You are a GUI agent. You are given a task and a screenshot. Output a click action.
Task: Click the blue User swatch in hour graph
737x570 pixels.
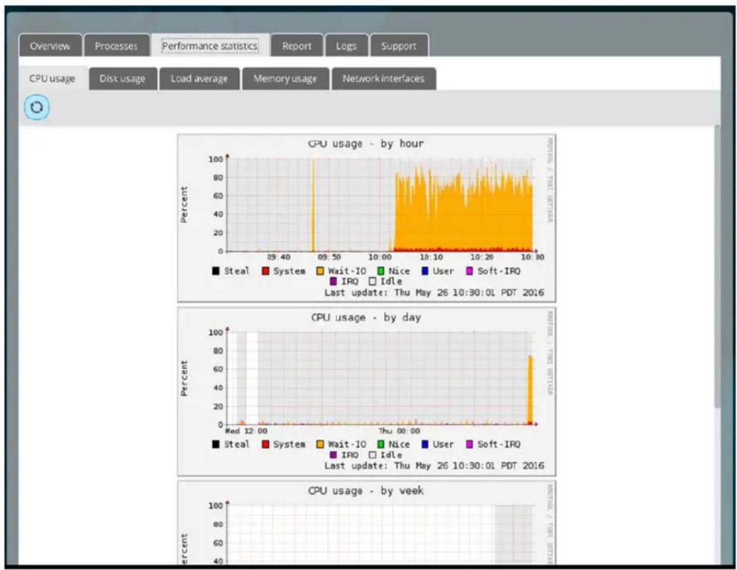tap(425, 271)
